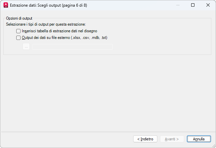Close the Estrazione dati dialog window

[208, 5]
